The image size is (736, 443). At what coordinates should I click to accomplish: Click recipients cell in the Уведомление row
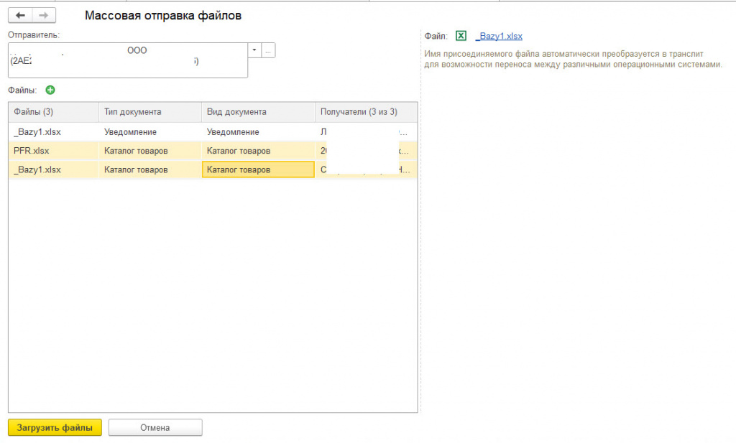coord(366,132)
